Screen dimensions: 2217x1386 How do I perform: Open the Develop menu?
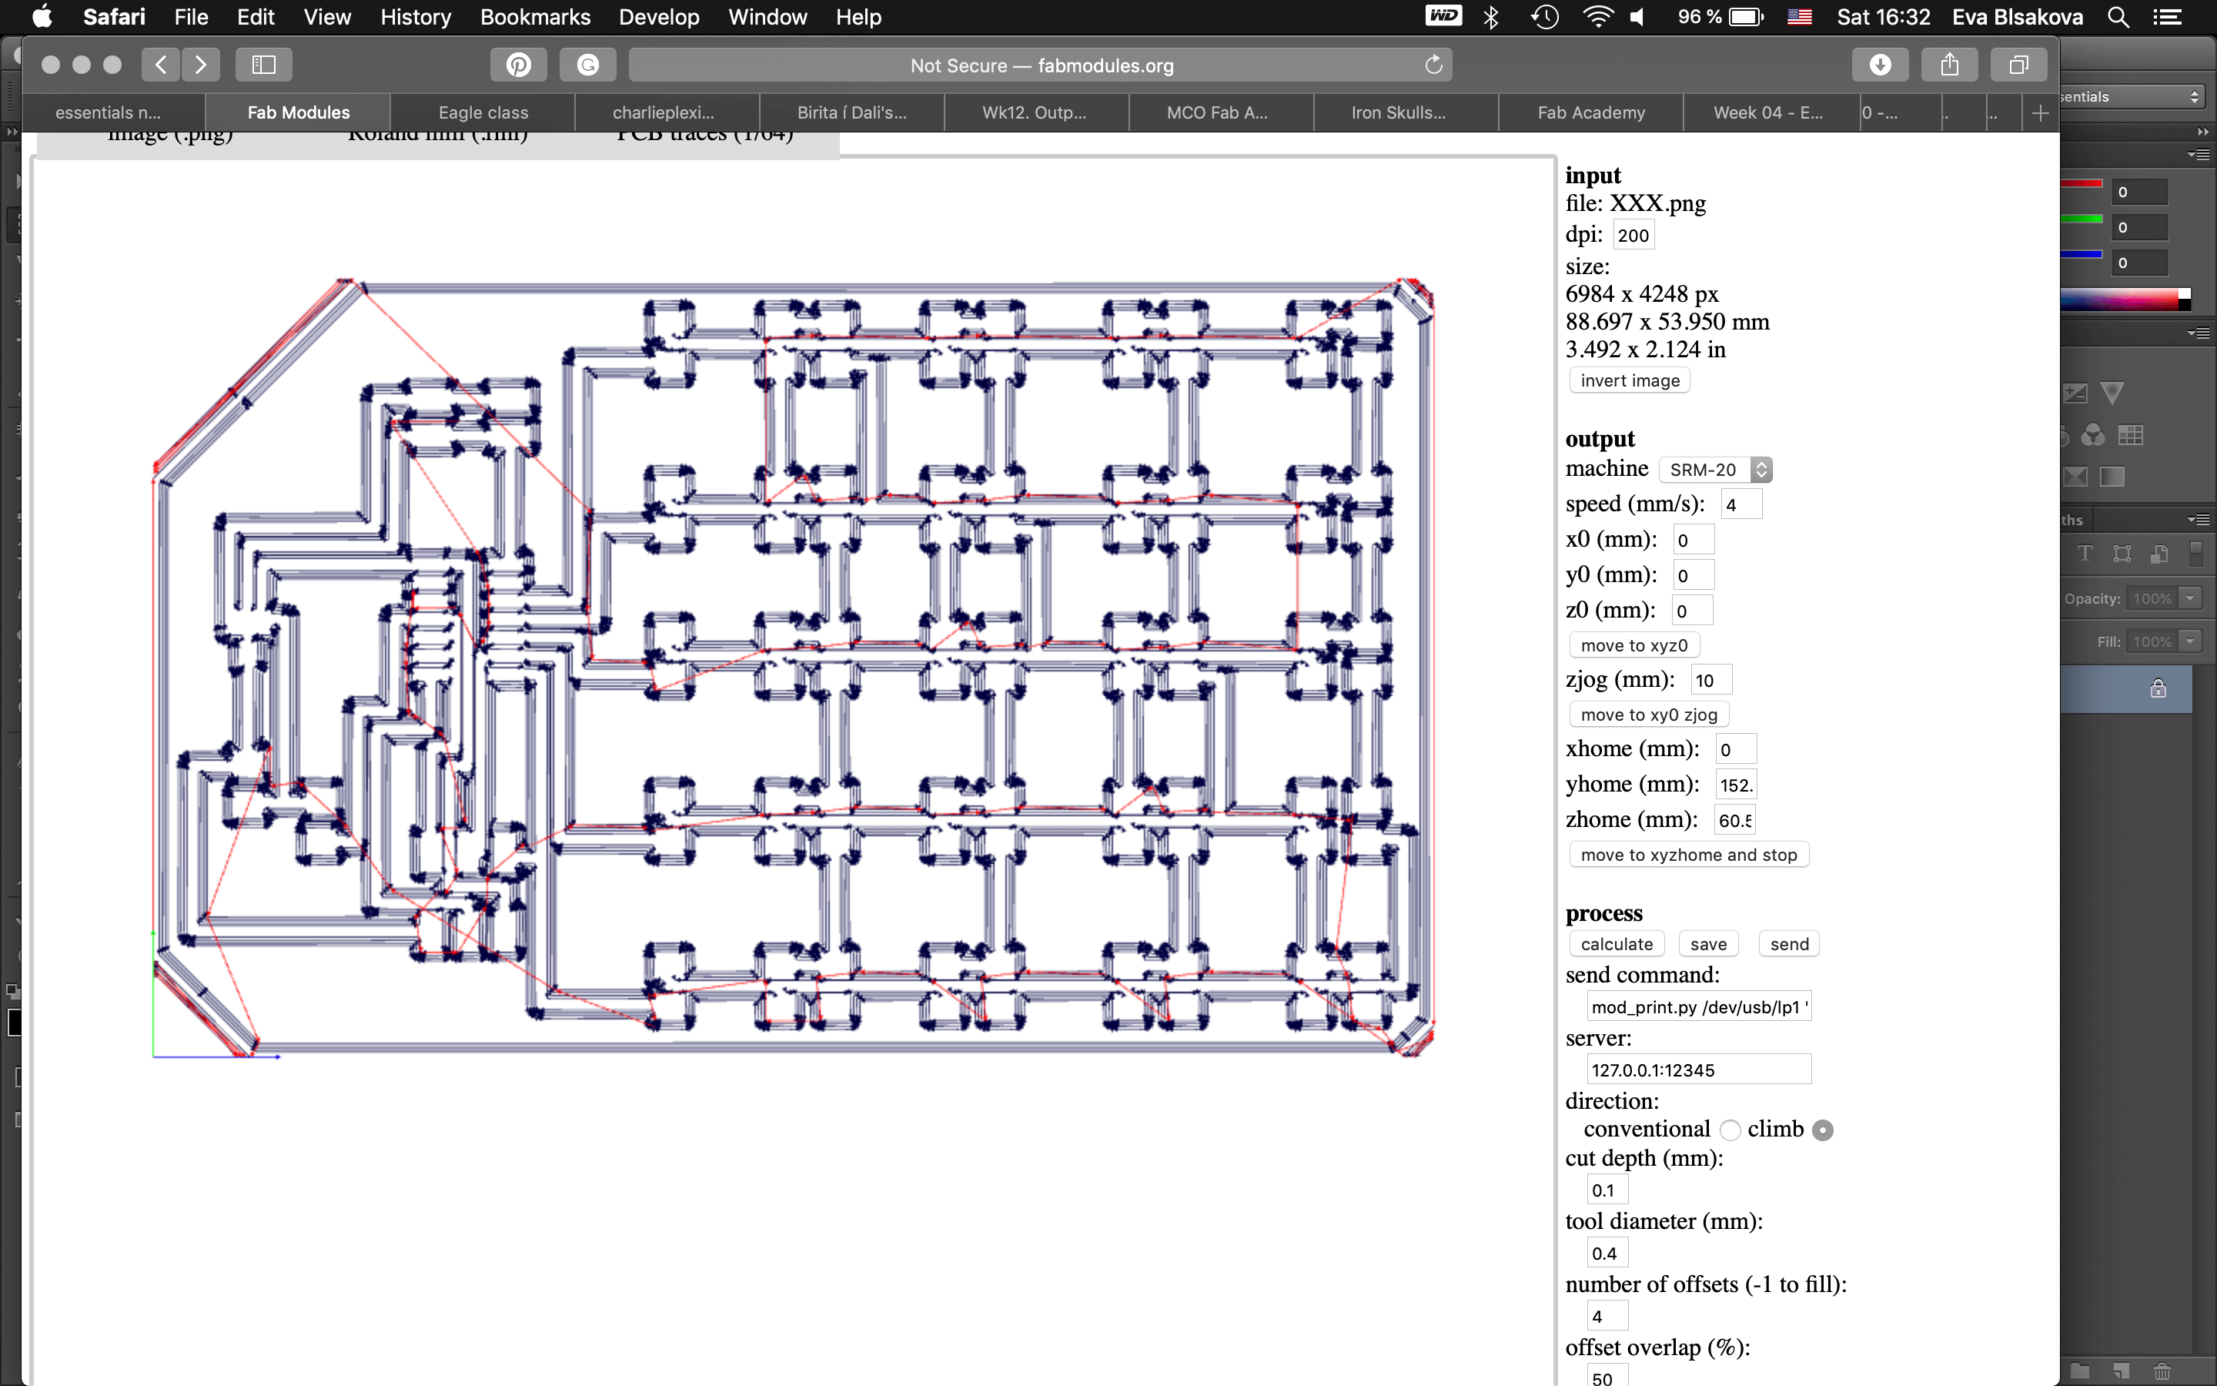[x=659, y=18]
